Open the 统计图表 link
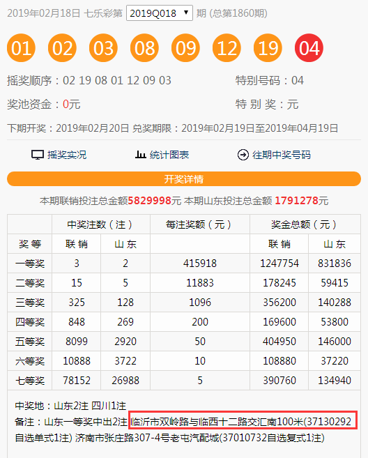The width and height of the screenshot is (368, 458). [x=169, y=155]
